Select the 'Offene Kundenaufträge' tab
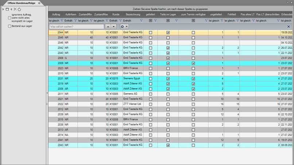The width and height of the screenshot is (294, 165). click(19, 3)
